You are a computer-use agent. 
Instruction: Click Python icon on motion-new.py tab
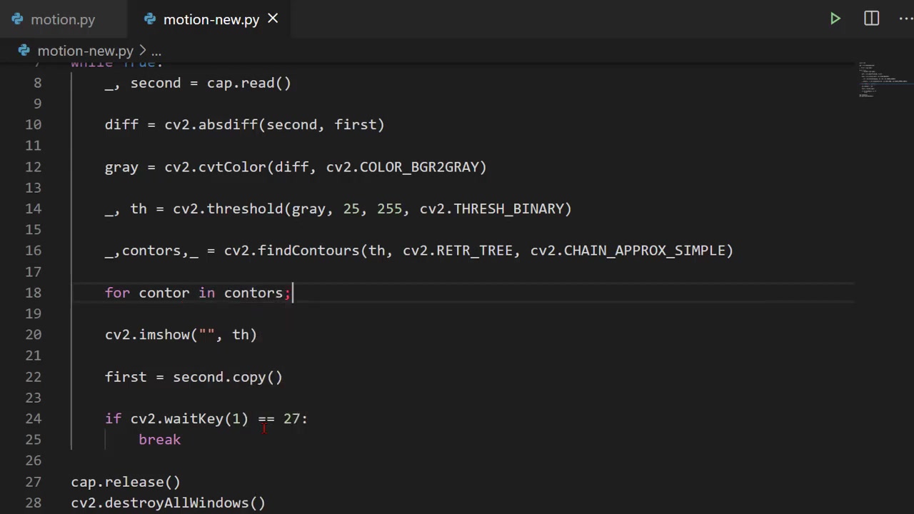[x=150, y=19]
